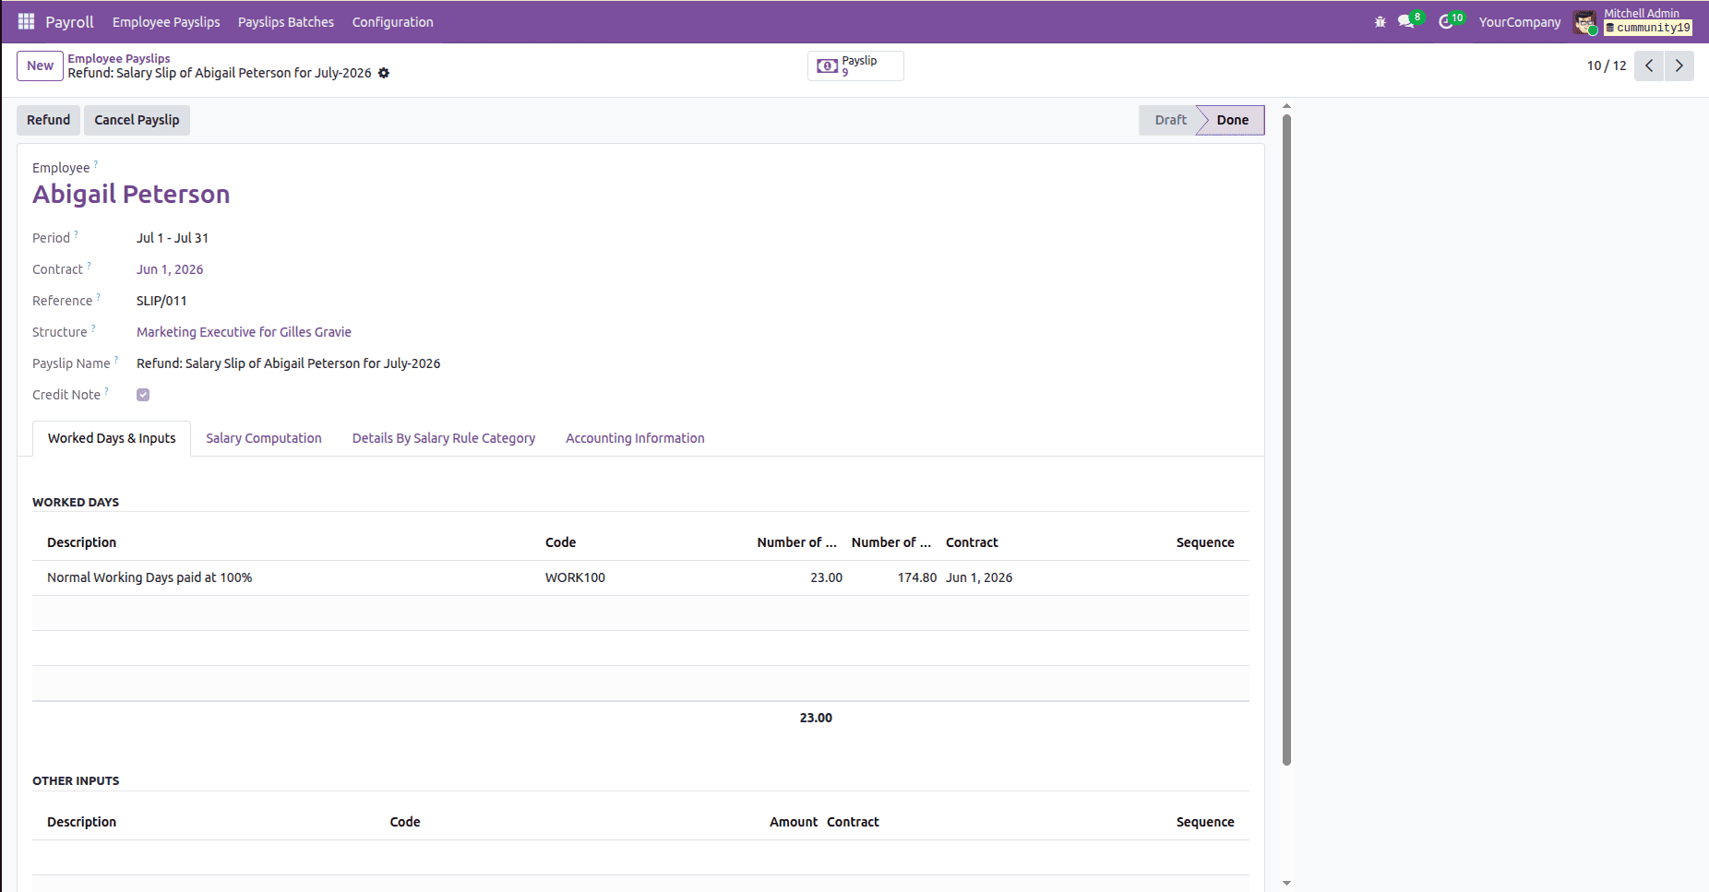Click the Payslip Name field value
The width and height of the screenshot is (1709, 892).
click(289, 363)
